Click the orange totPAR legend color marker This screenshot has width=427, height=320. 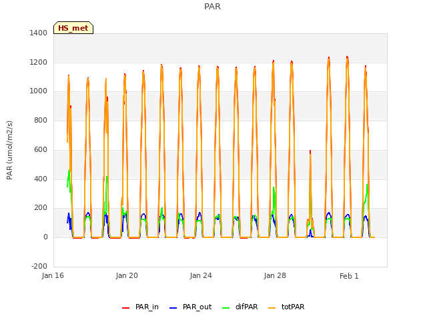[x=272, y=308]
